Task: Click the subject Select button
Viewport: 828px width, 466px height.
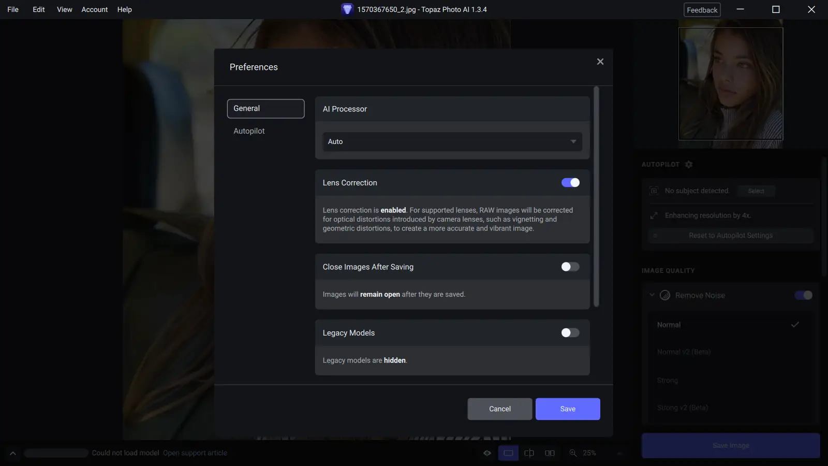Action: (x=756, y=191)
